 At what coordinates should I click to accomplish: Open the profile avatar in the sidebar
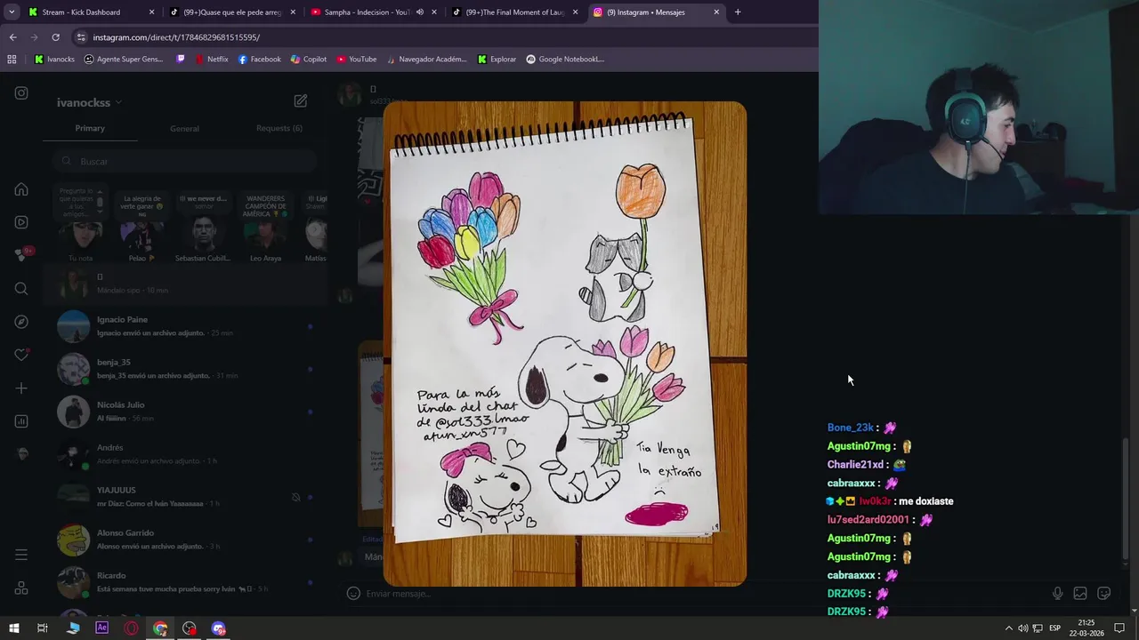[21, 454]
